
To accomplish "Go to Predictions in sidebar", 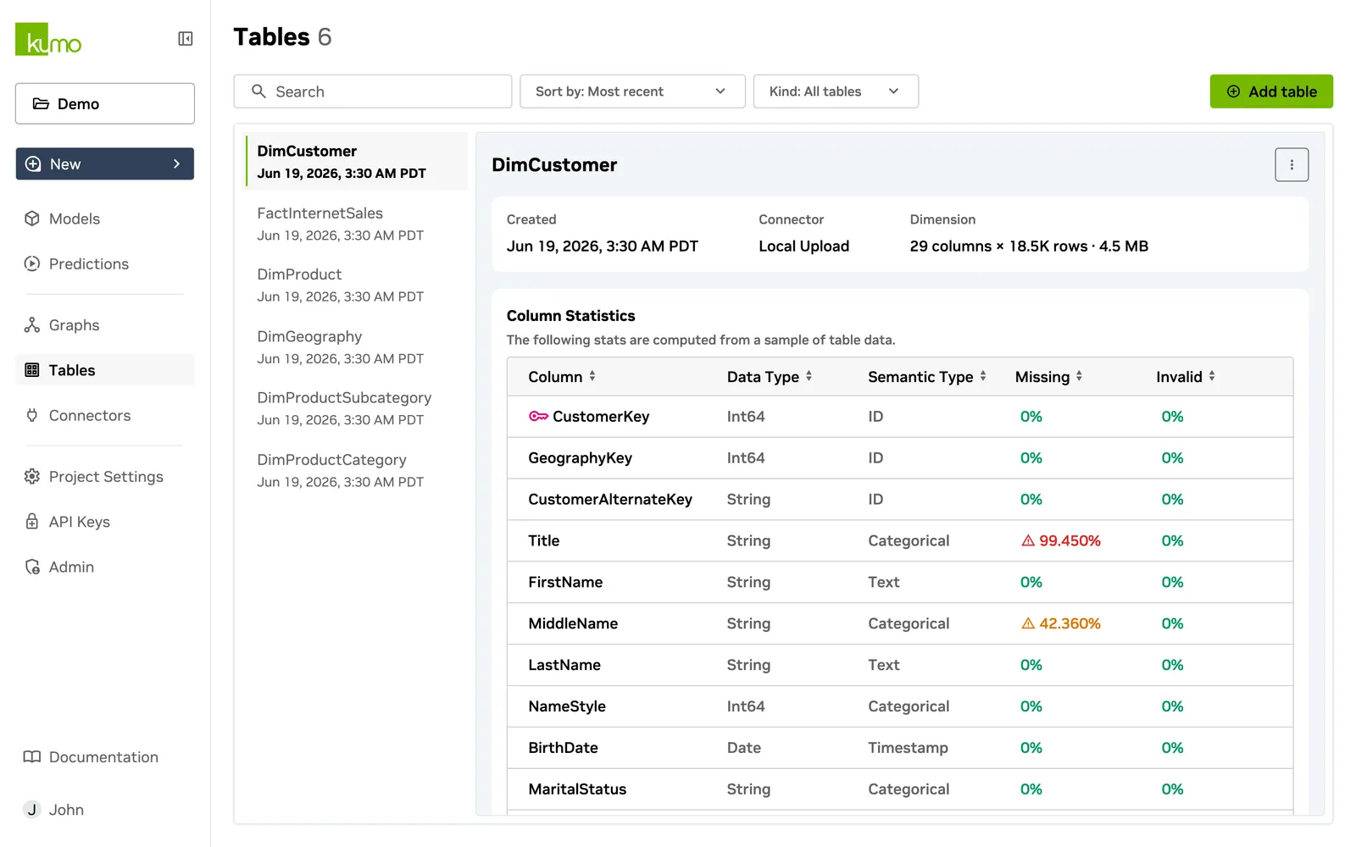I will 105,263.
